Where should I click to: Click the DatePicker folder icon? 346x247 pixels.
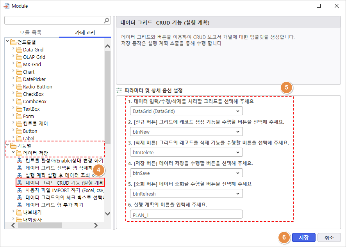19,79
